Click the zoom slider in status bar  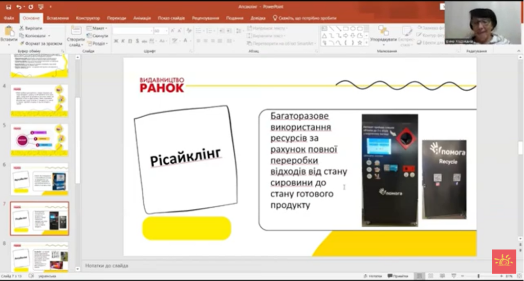(478, 276)
